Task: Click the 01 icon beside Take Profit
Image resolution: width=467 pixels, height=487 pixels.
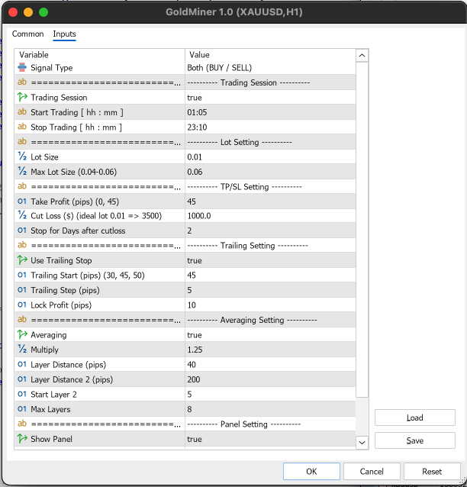Action: pyautogui.click(x=22, y=202)
